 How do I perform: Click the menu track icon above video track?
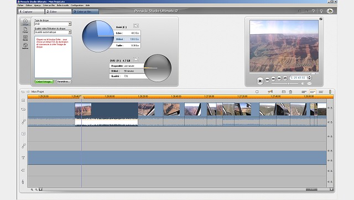point(23,100)
